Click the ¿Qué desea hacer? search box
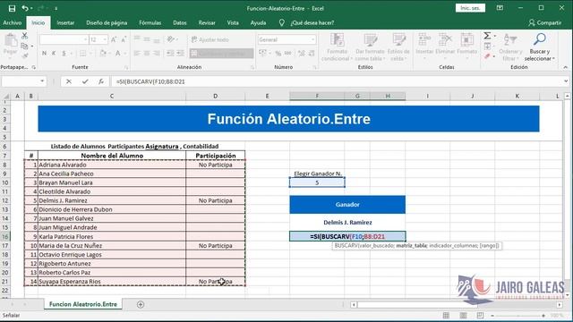Viewport: 573px width, 322px height. [x=312, y=22]
